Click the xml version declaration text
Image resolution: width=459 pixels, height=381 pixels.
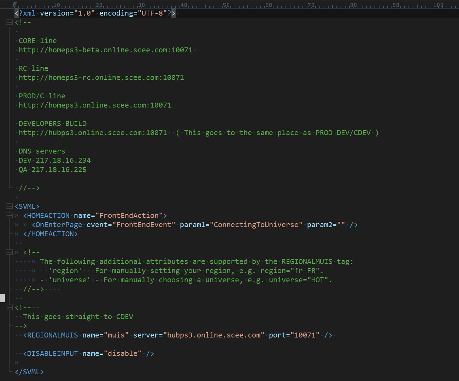(95, 13)
